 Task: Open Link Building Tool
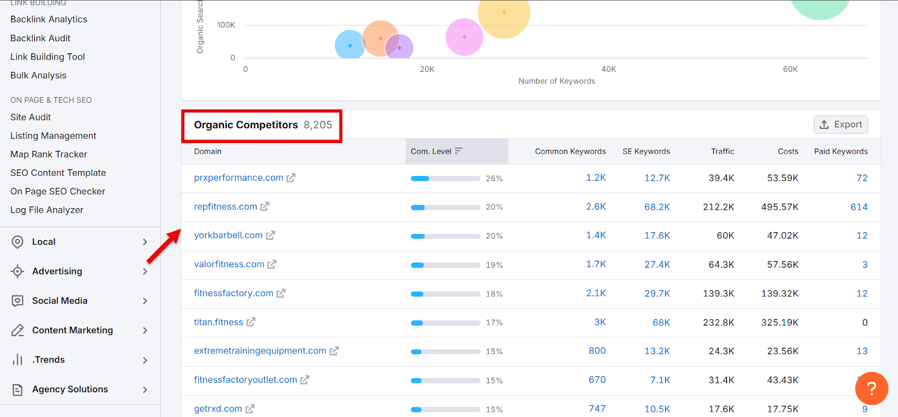48,57
